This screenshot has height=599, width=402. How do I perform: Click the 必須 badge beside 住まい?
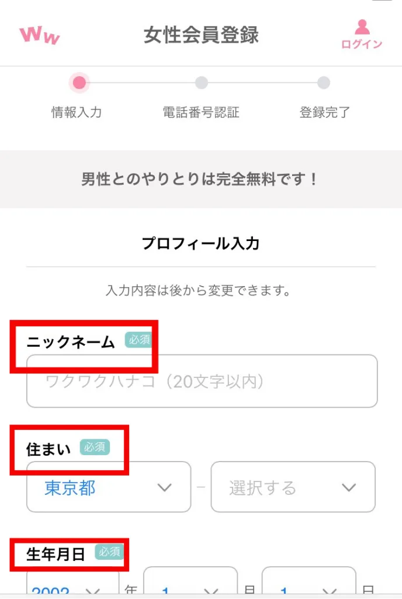coord(95,447)
